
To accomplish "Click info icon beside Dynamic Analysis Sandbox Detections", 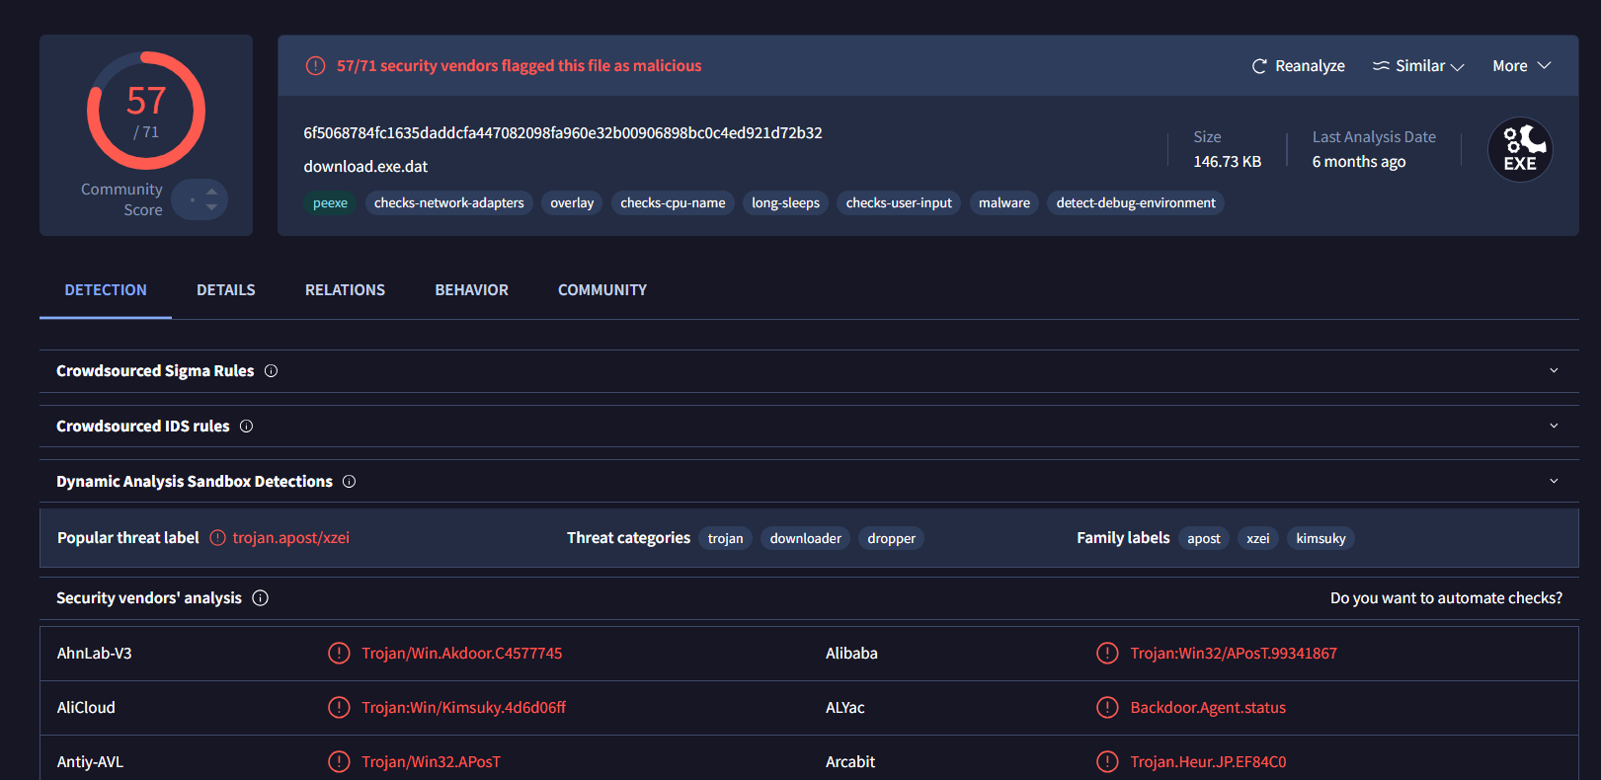I will point(349,482).
